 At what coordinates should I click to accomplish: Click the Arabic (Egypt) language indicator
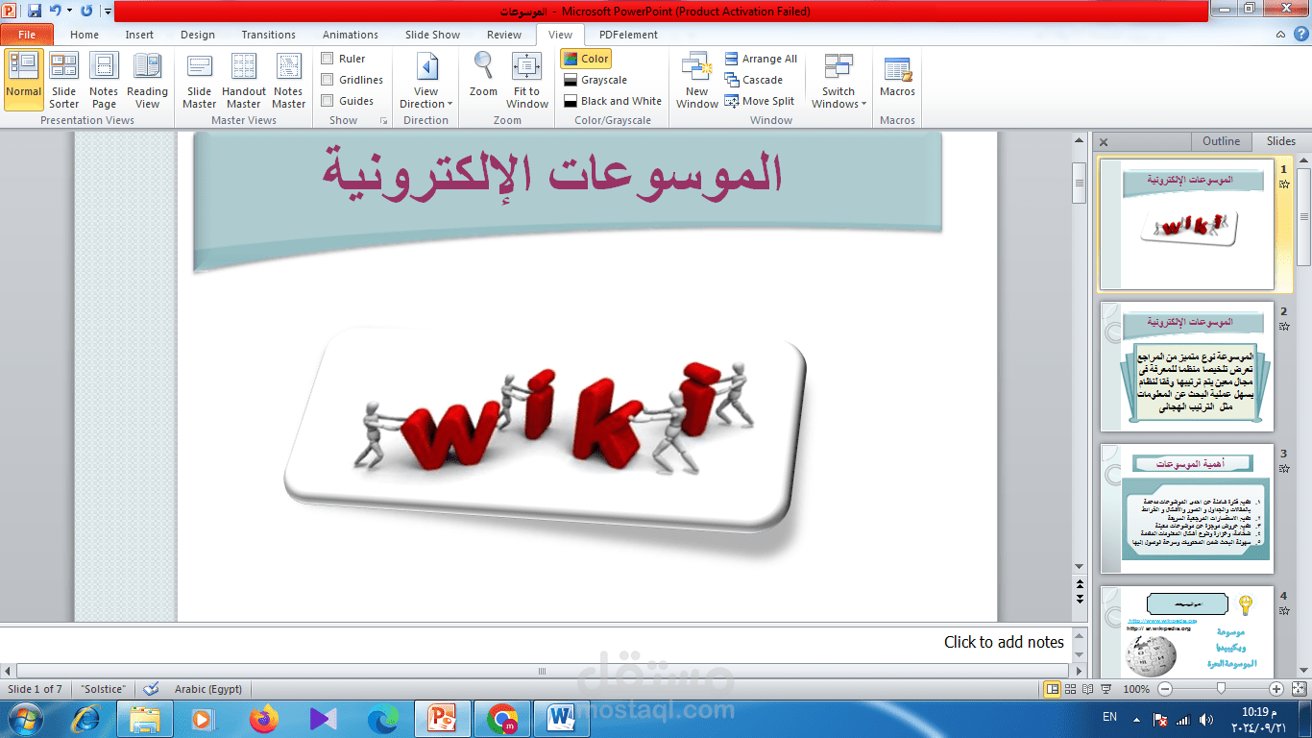coord(208,689)
